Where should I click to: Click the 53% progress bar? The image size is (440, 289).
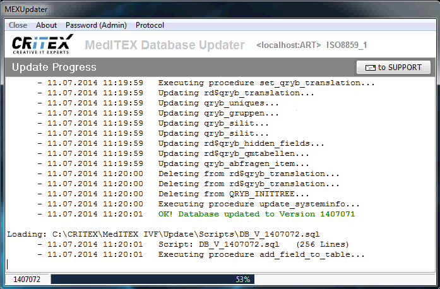tap(243, 279)
